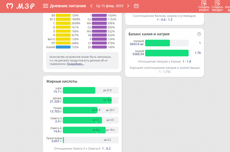Go to previous day with left chevron
Screen dimensions: 230x152
91,6
